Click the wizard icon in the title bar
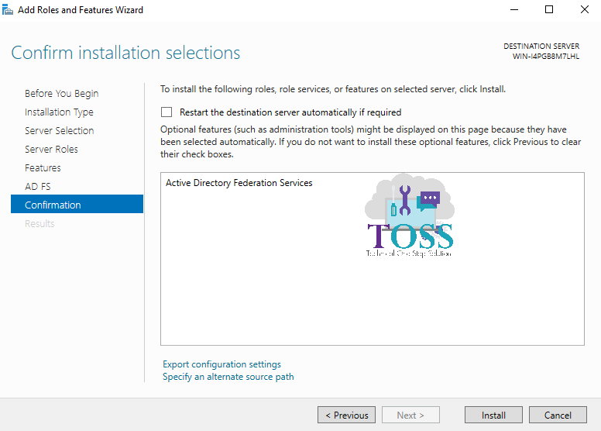 pyautogui.click(x=8, y=10)
